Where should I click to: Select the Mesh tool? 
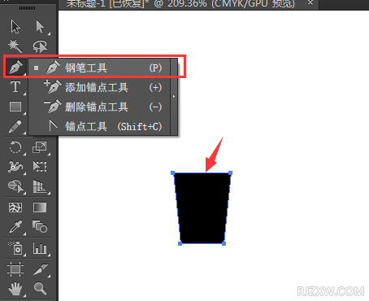click(x=15, y=207)
